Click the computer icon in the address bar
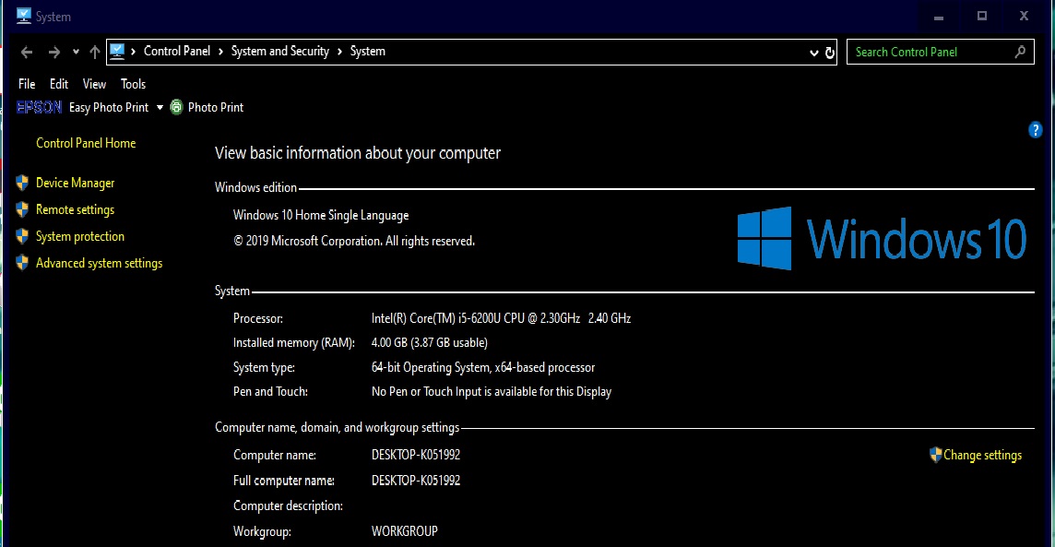The image size is (1055, 547). click(117, 52)
